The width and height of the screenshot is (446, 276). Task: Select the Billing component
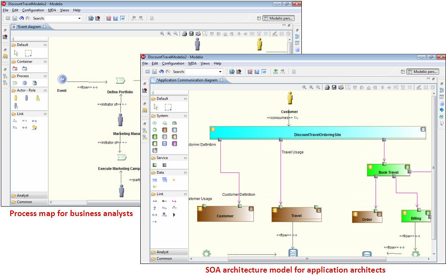[416, 216]
